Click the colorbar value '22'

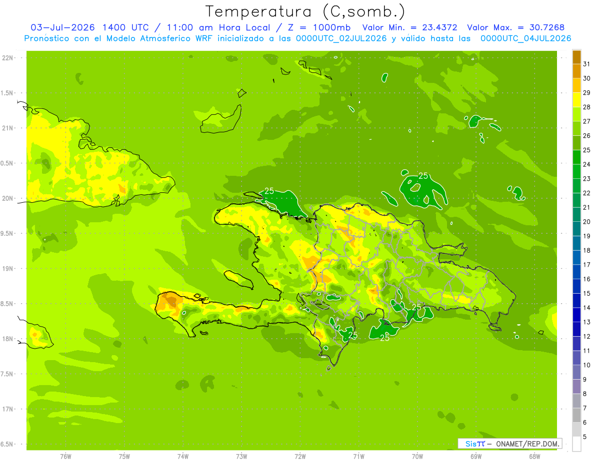[x=587, y=193]
